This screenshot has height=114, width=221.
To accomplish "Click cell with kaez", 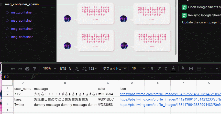I will pyautogui.click(x=23, y=99).
